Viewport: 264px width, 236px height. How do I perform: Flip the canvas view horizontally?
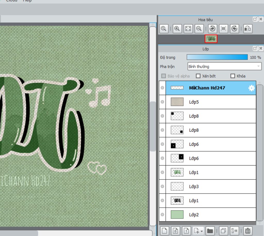click(x=248, y=29)
